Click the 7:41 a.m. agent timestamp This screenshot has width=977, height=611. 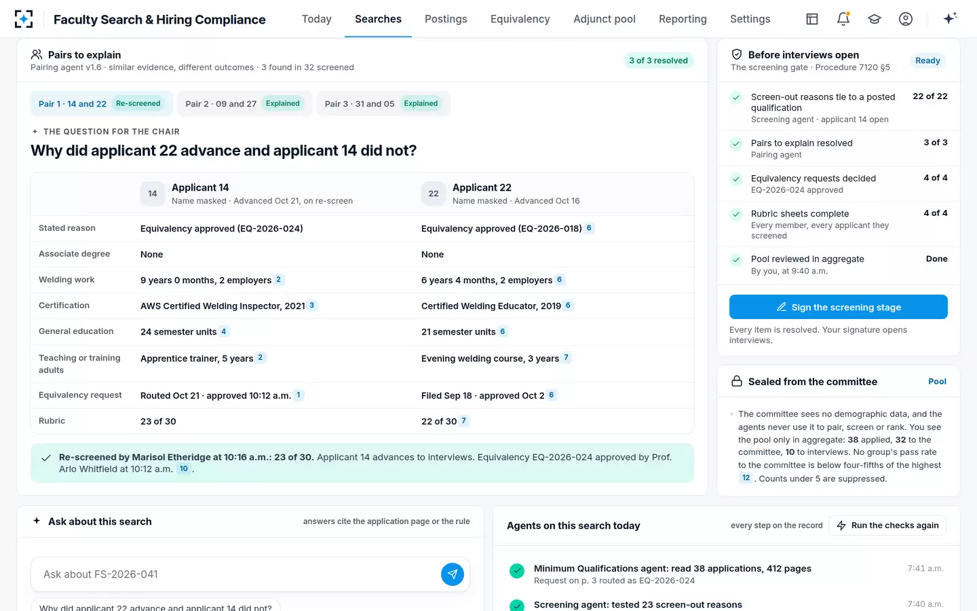point(925,568)
